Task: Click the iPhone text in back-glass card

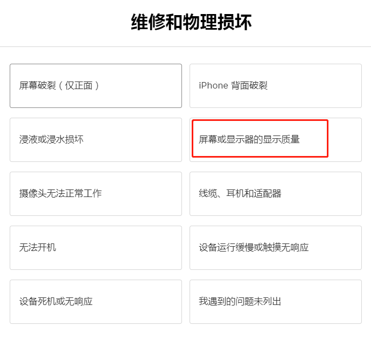Action: [213, 86]
